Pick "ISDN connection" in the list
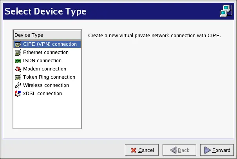Viewport: 237px width, 159px height. tap(42, 61)
